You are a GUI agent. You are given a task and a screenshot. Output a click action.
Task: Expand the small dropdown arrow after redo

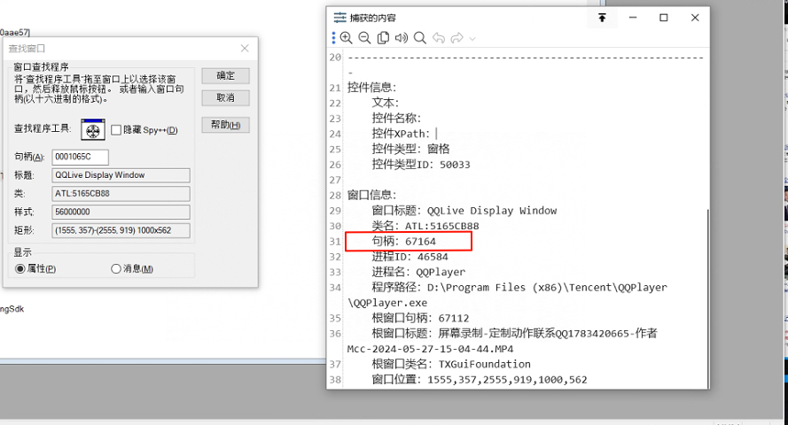472,38
